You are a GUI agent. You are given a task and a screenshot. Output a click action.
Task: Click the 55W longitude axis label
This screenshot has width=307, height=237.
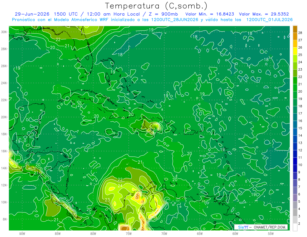pos(271,234)
